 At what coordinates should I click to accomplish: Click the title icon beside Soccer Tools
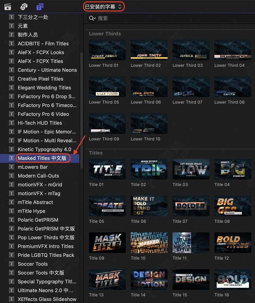(12, 264)
